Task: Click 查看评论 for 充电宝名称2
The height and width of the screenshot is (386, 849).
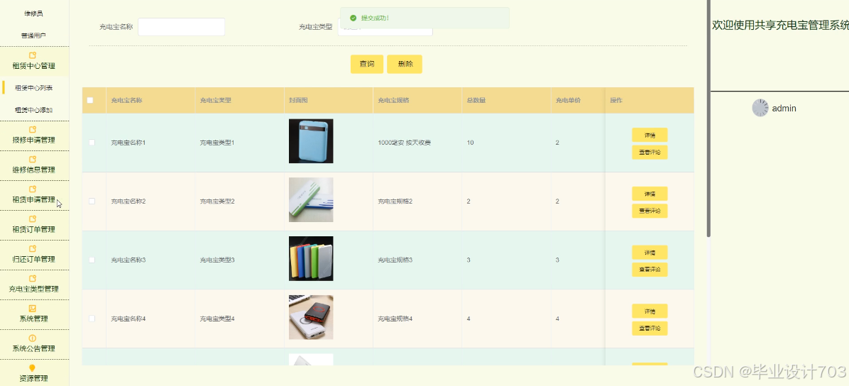Action: tap(650, 211)
